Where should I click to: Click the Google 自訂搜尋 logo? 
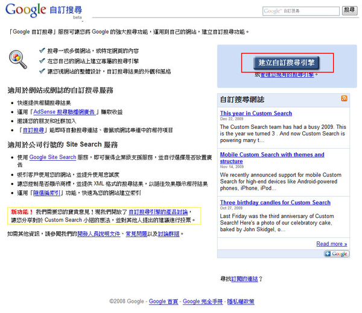tap(43, 11)
